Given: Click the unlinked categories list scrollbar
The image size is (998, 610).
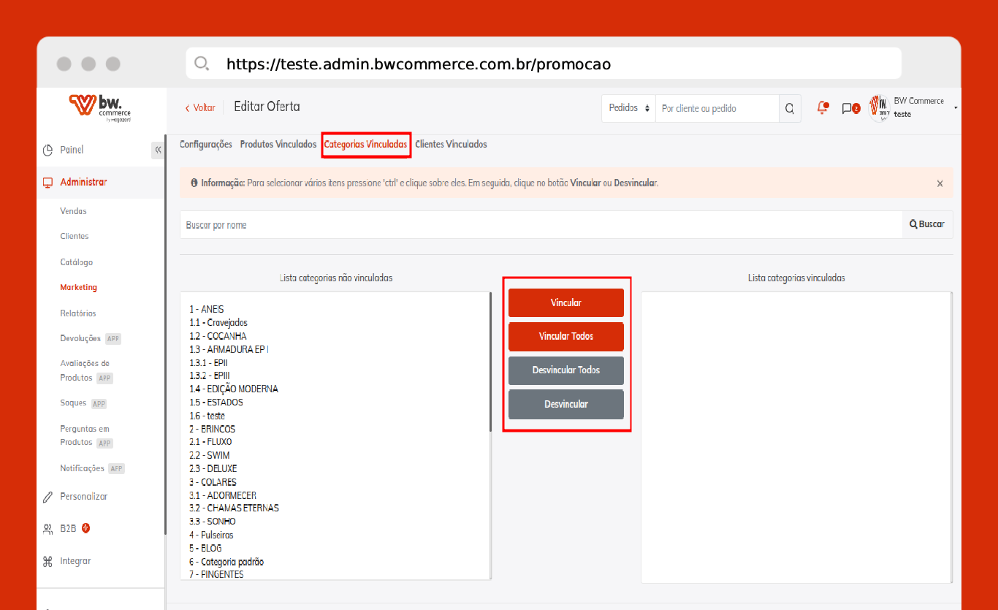Looking at the screenshot, I should [x=490, y=365].
